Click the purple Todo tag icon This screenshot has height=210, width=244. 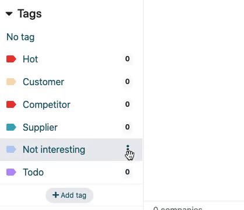coord(11,172)
